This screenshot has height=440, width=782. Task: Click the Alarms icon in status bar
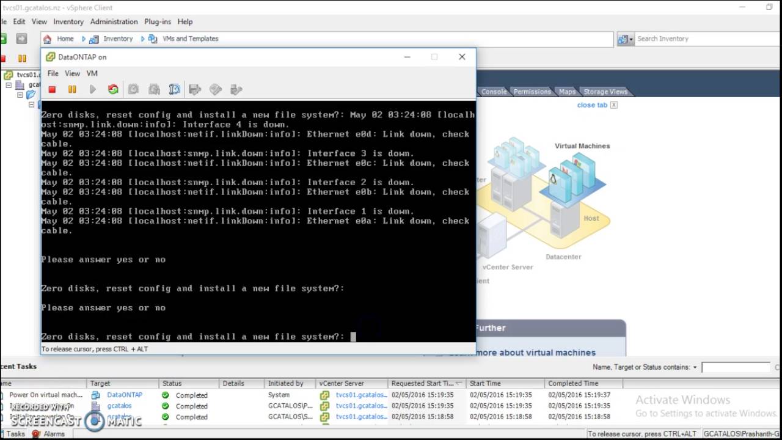click(35, 434)
